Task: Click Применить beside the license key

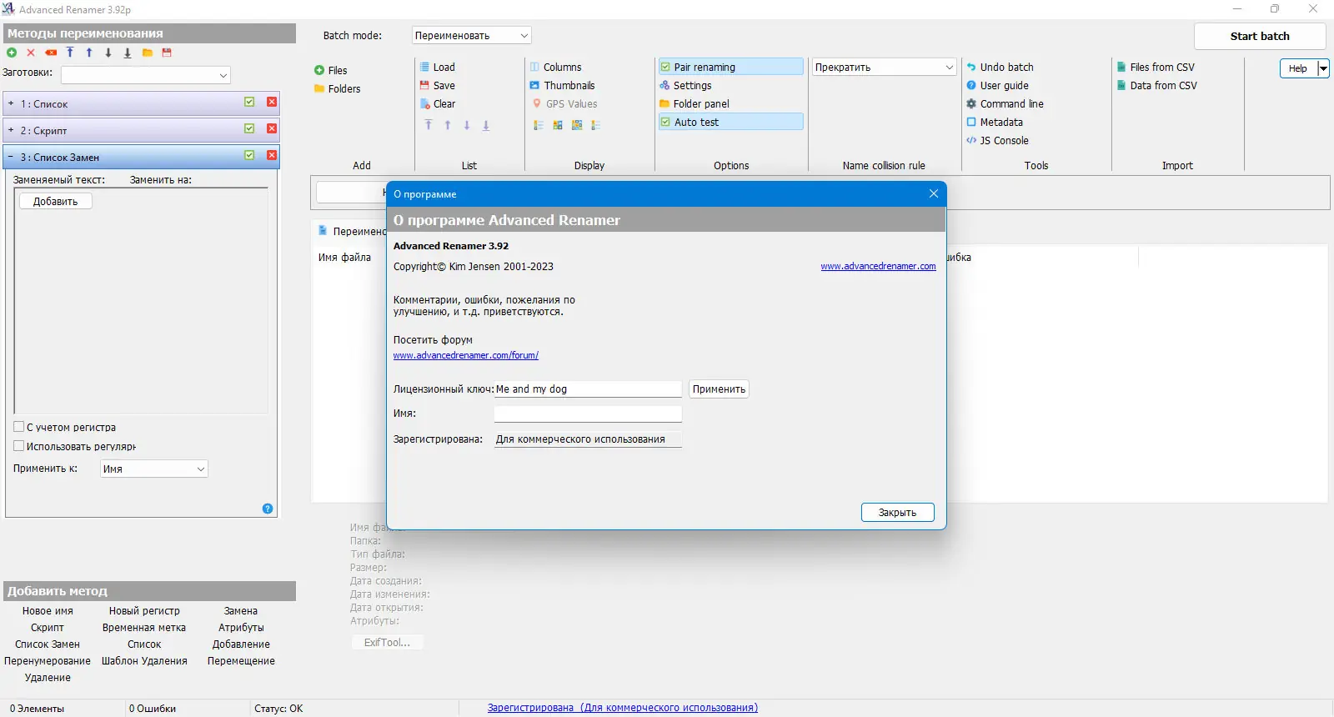Action: [x=719, y=389]
